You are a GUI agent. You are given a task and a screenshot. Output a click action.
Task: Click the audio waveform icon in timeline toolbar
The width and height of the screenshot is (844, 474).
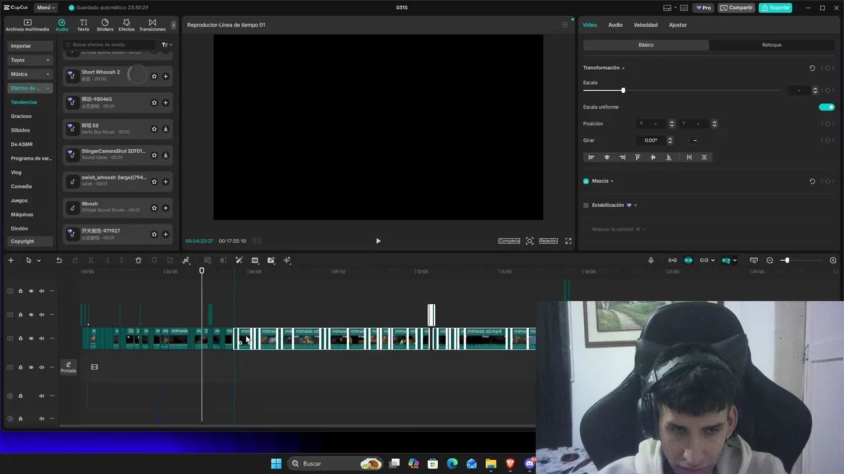click(287, 260)
